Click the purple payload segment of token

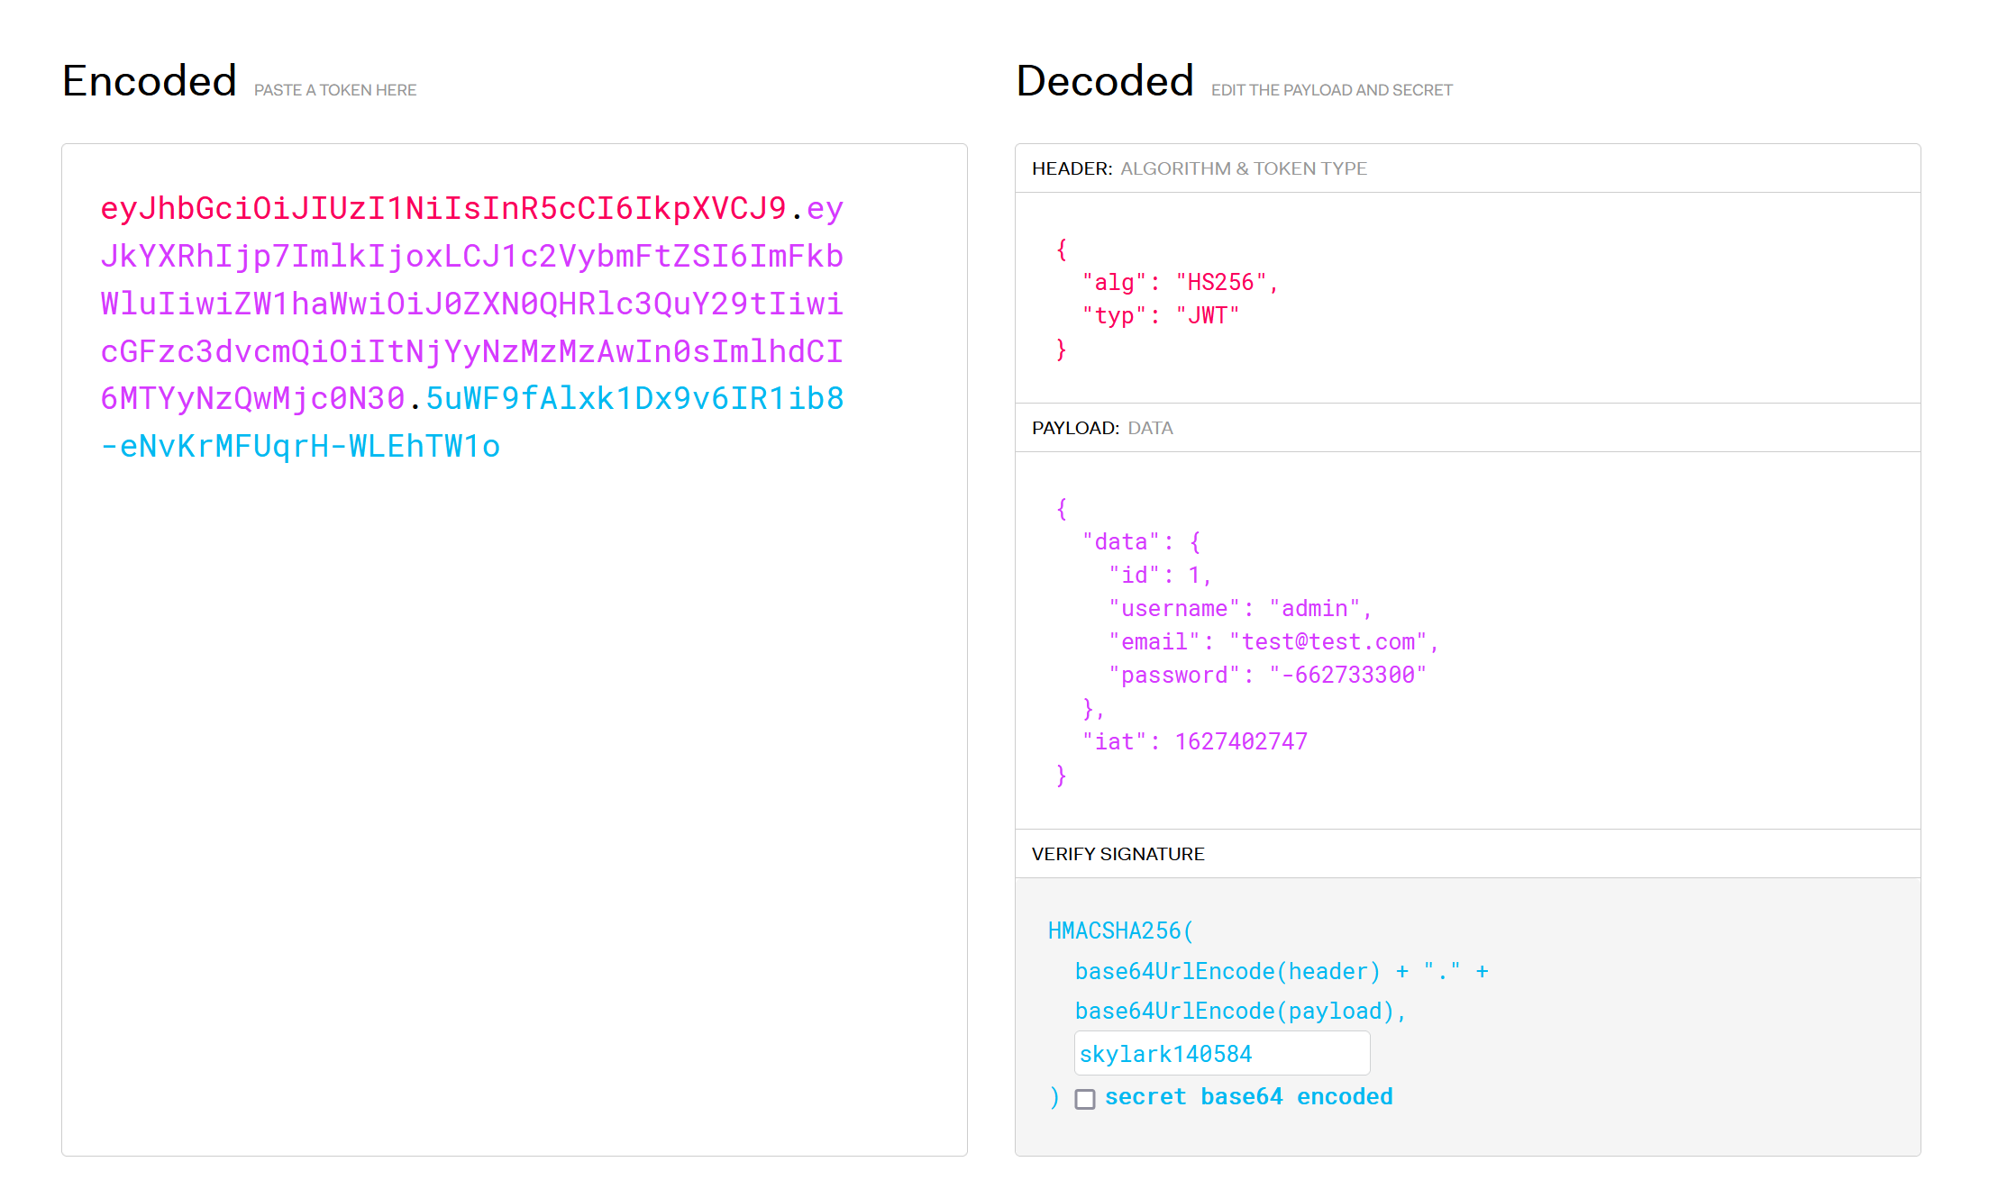pyautogui.click(x=470, y=304)
